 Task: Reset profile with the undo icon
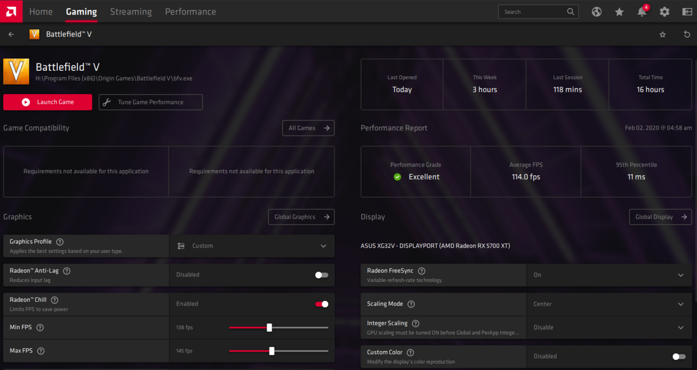pos(687,34)
